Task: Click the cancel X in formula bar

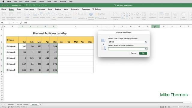Action: coord(13,23)
